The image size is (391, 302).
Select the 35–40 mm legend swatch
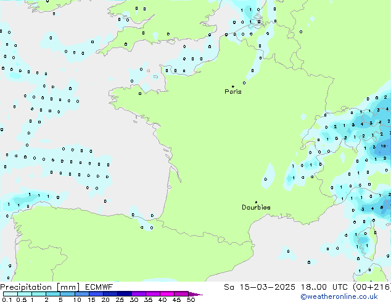[153, 294]
